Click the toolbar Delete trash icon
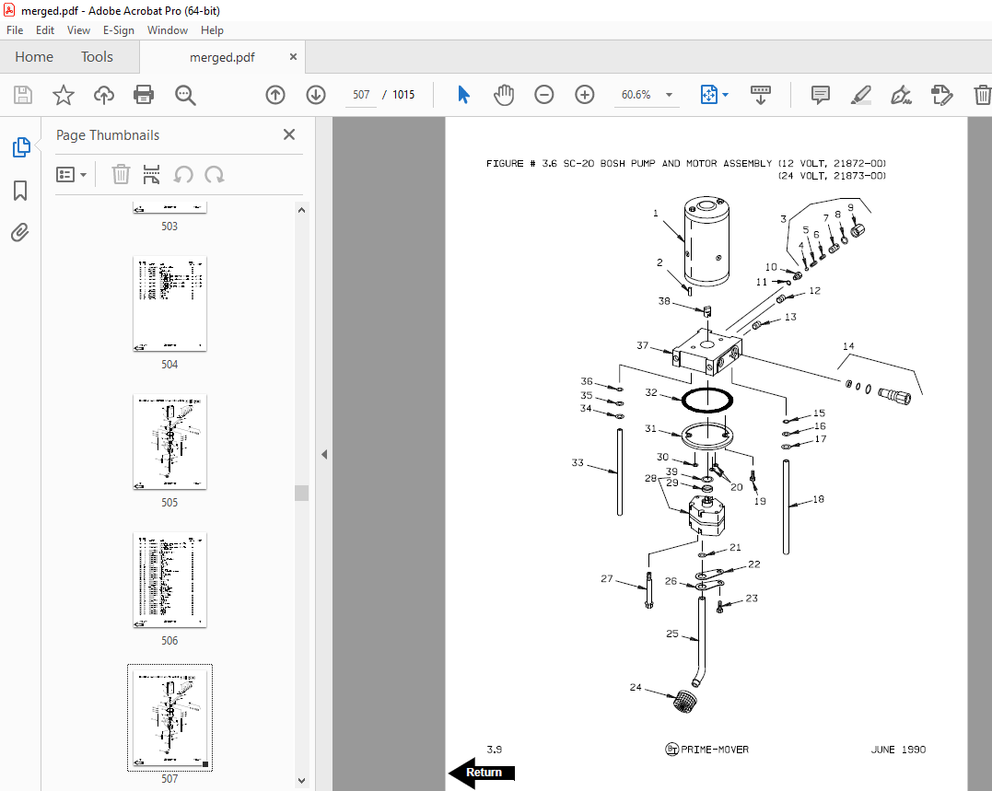The height and width of the screenshot is (791, 992). click(x=982, y=95)
